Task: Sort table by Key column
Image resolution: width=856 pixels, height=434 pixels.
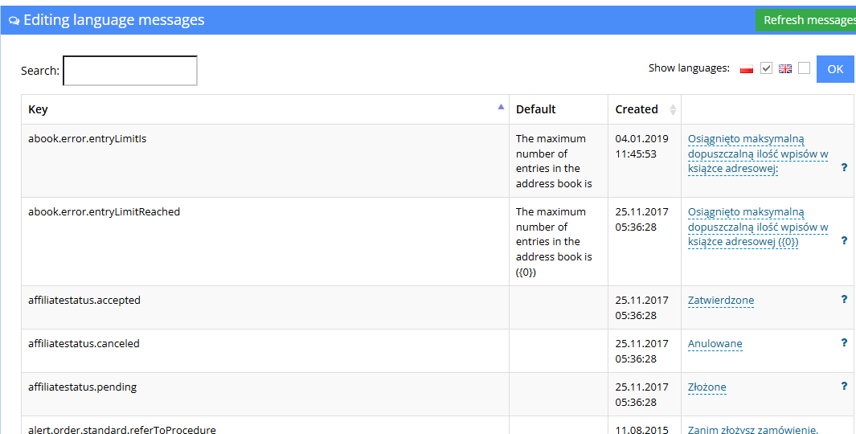Action: [265, 109]
